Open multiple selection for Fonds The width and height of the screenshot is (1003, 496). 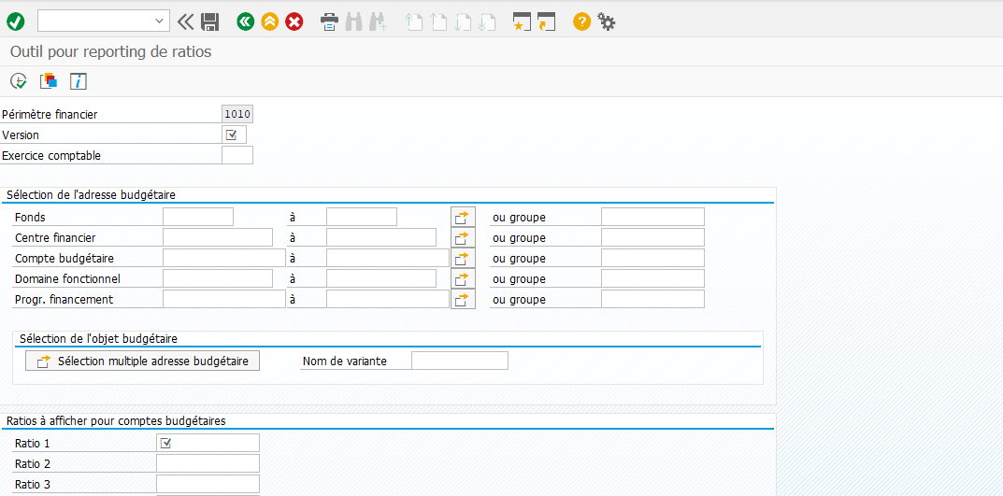click(463, 218)
